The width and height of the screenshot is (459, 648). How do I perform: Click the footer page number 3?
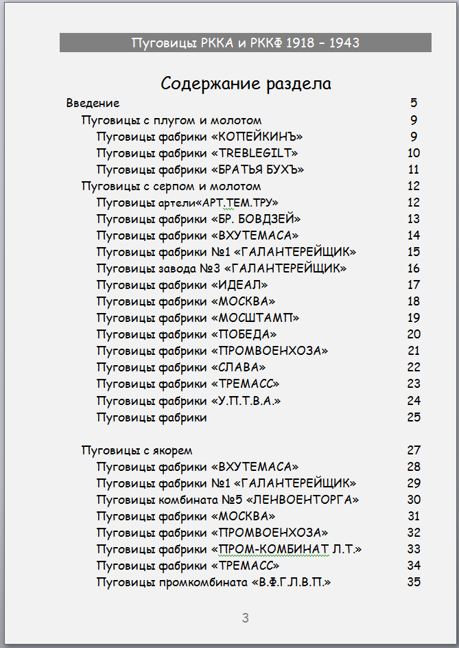pyautogui.click(x=246, y=618)
